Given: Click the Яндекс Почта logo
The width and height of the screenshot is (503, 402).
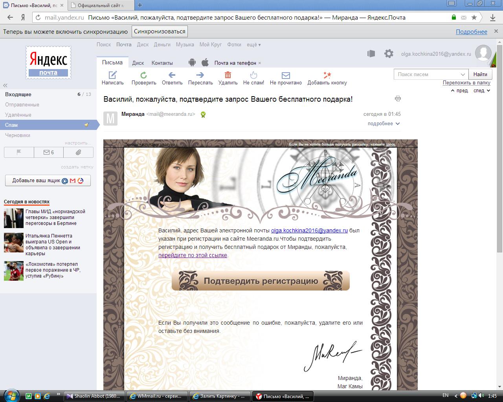Looking at the screenshot, I should click(49, 62).
